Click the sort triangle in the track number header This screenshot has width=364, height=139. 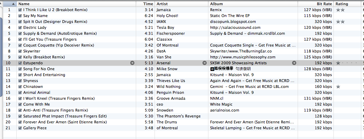click(13, 3)
